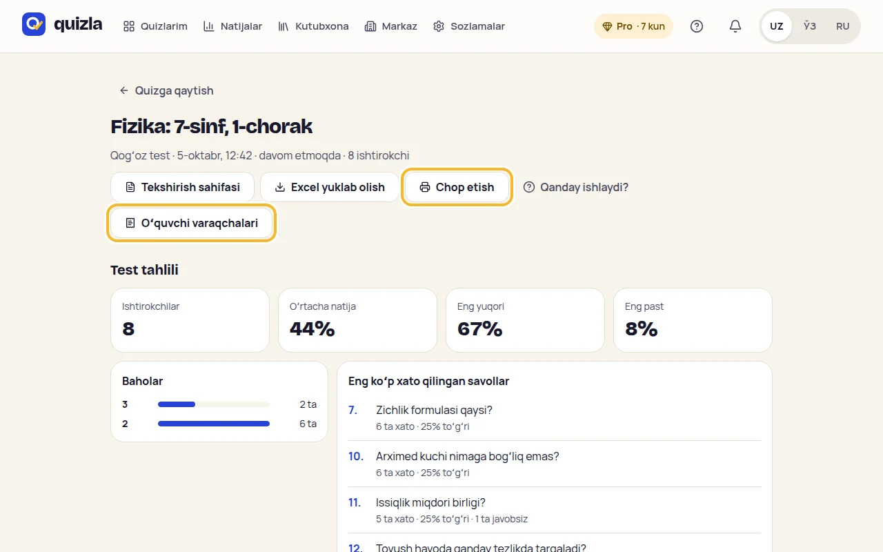The image size is (883, 552).
Task: Click the 2 ta count for grade 3
Action: (x=308, y=404)
